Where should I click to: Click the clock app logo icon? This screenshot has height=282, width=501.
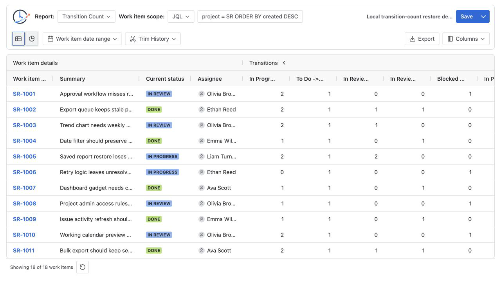point(21,16)
